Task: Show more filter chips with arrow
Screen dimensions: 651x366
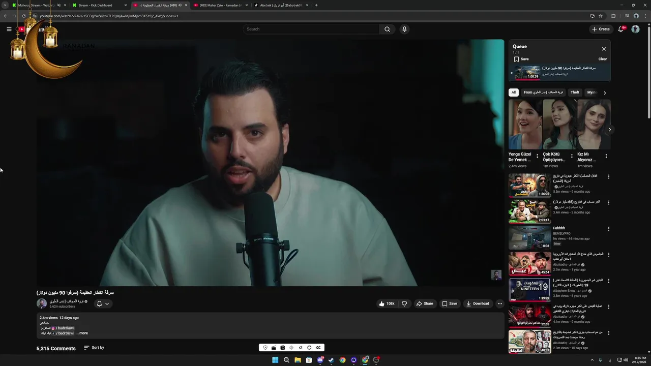Action: (x=604, y=93)
